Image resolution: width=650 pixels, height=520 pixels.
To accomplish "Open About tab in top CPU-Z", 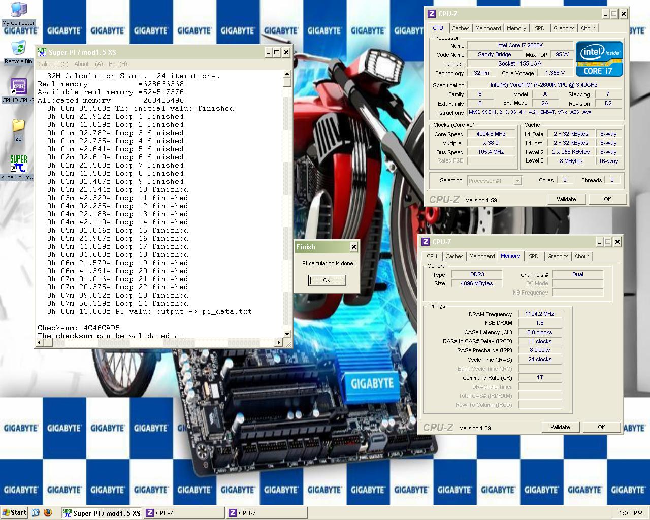I will [x=588, y=28].
